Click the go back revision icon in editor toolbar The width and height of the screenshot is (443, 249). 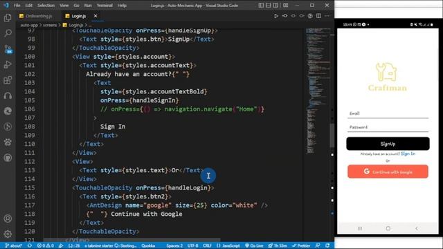click(x=284, y=16)
